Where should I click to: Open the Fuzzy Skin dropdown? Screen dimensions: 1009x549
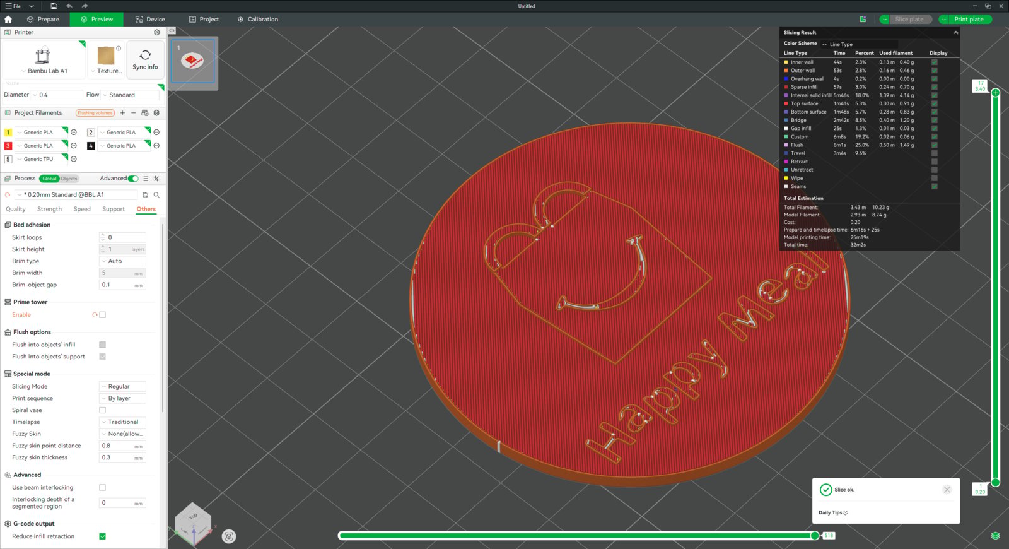pos(122,434)
